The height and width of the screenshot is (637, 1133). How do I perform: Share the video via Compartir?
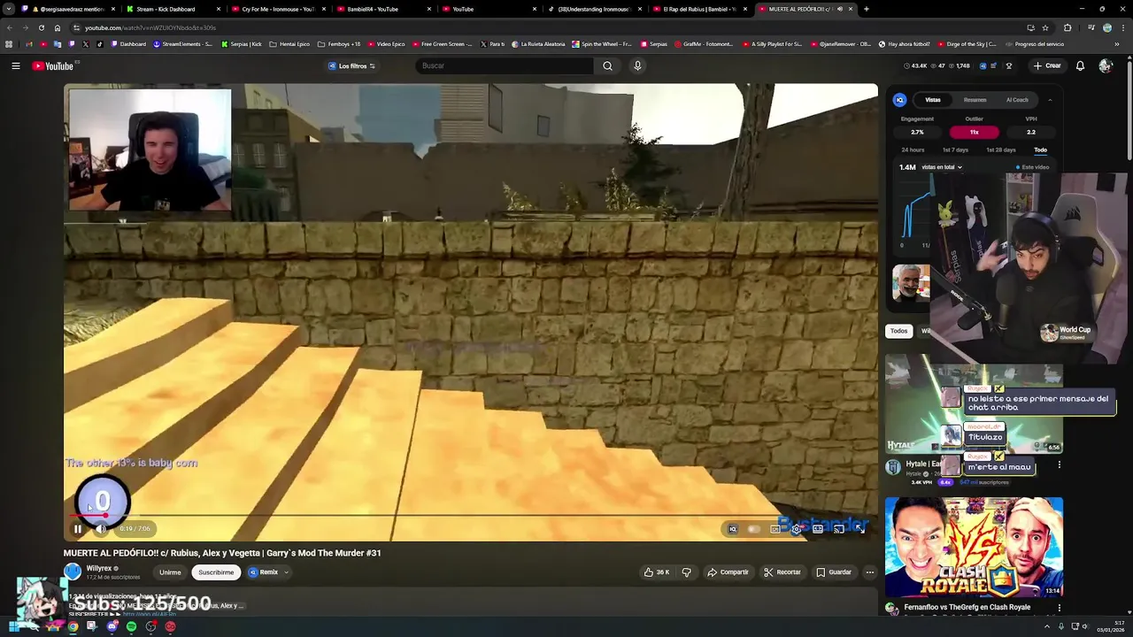728,572
